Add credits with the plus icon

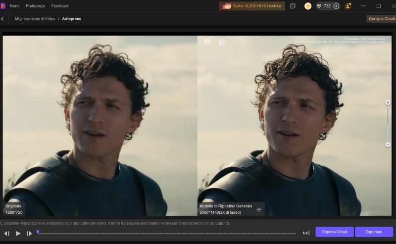[336, 6]
